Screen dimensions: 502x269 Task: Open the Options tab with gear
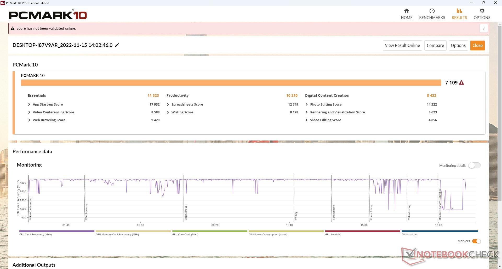[482, 14]
